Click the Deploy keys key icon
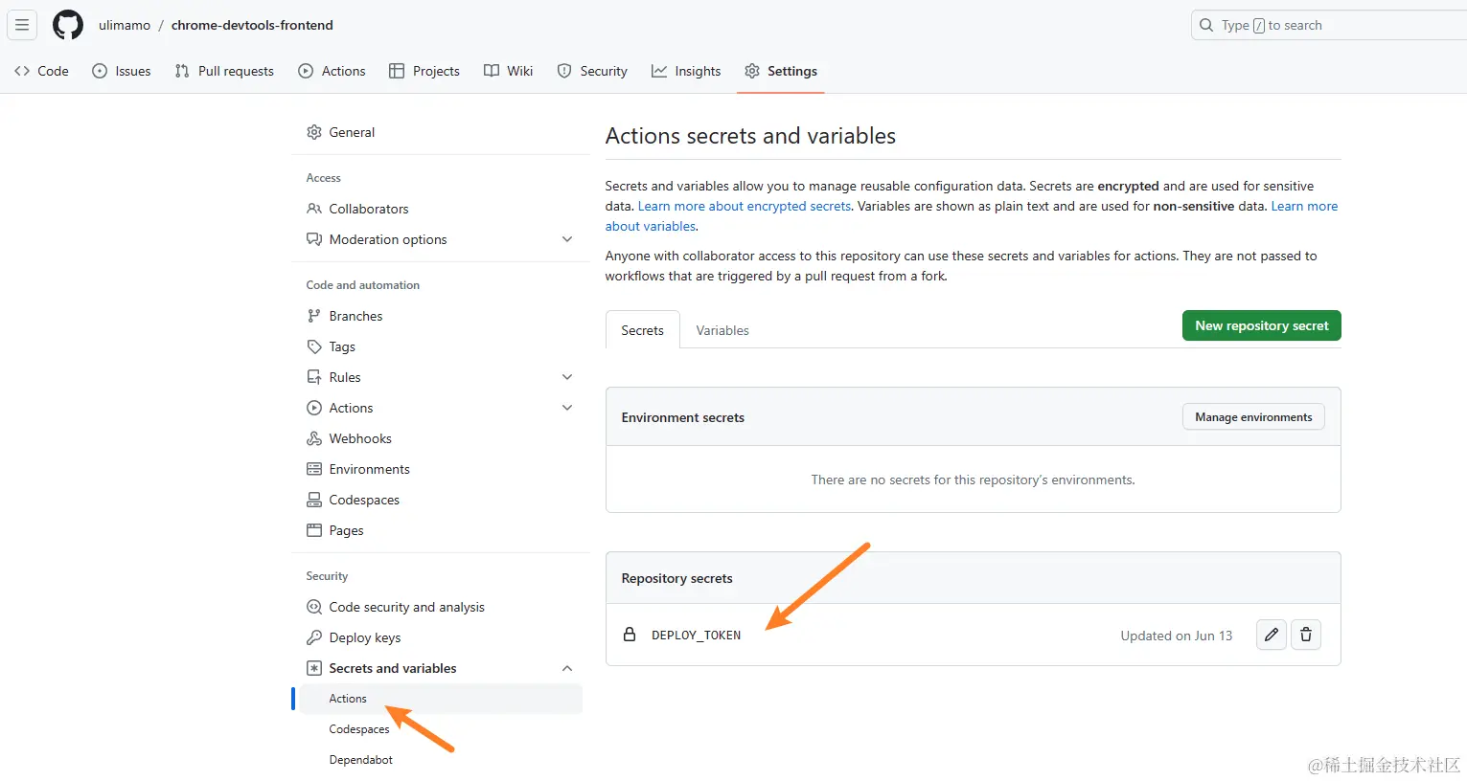Image resolution: width=1467 pixels, height=781 pixels. coord(314,637)
